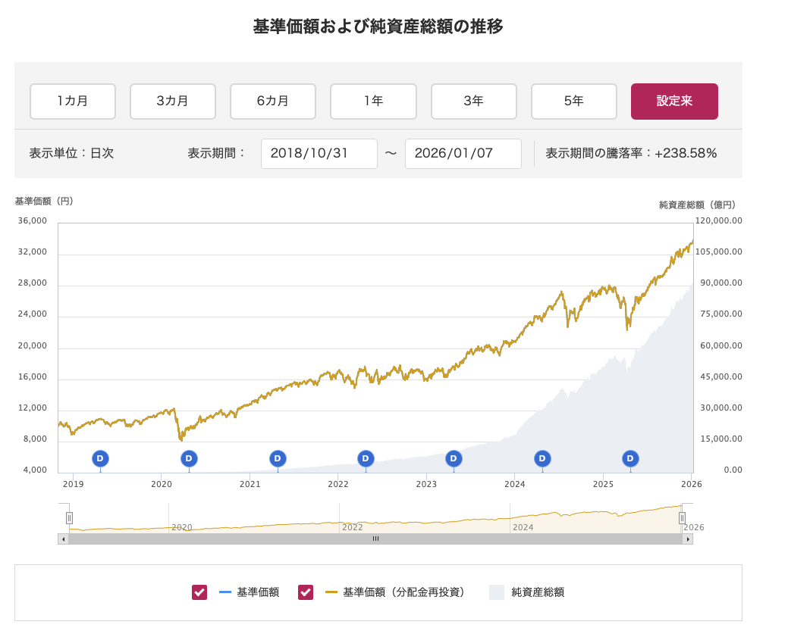788x631 pixels.
Task: Toggle the 基準価額 checkbox
Action: [199, 592]
